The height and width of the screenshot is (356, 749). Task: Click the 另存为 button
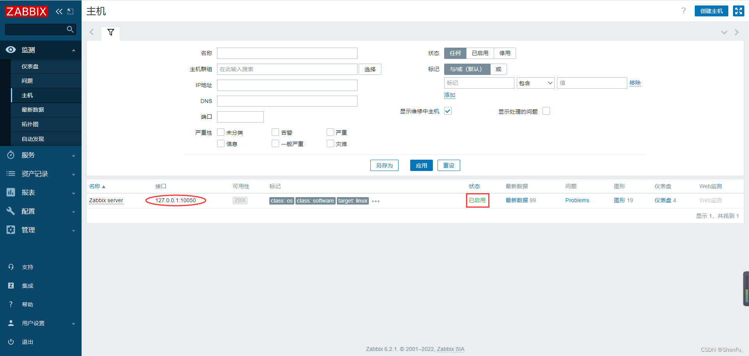[384, 166]
